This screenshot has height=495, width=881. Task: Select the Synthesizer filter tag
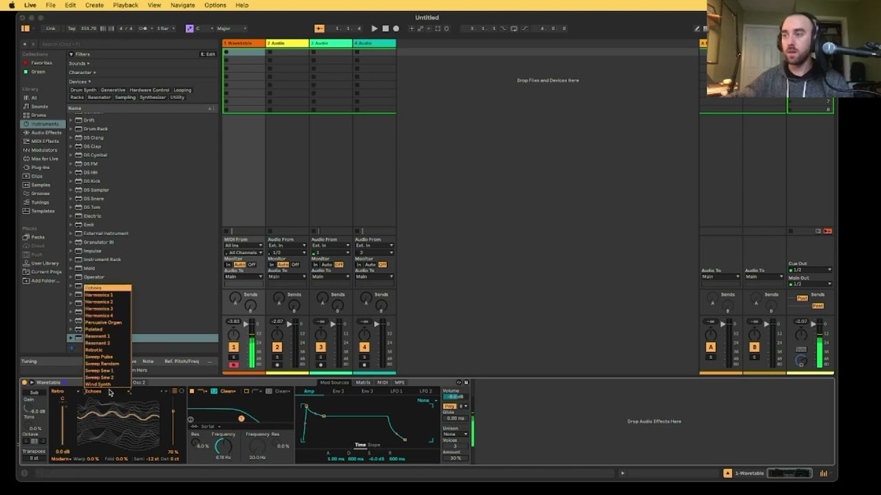(153, 97)
